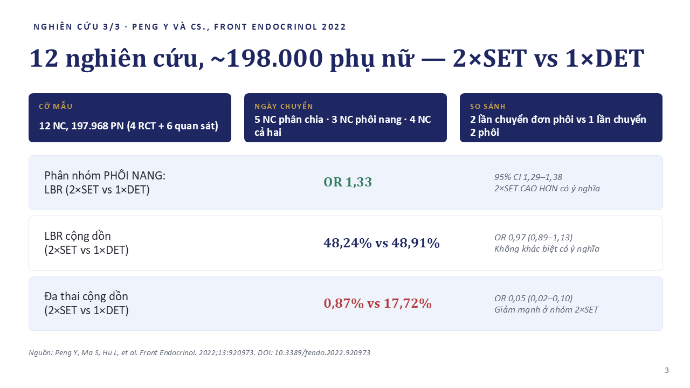Select the header Nghiên cứu 3/3 Peng Y
The image size is (690, 388).
190,27
